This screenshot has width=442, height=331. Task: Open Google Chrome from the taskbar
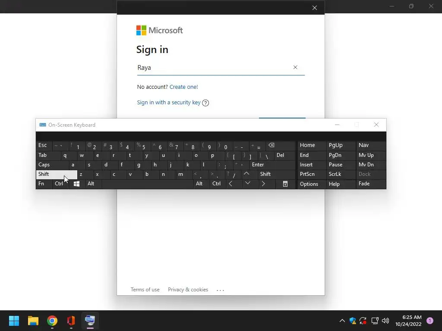point(52,321)
